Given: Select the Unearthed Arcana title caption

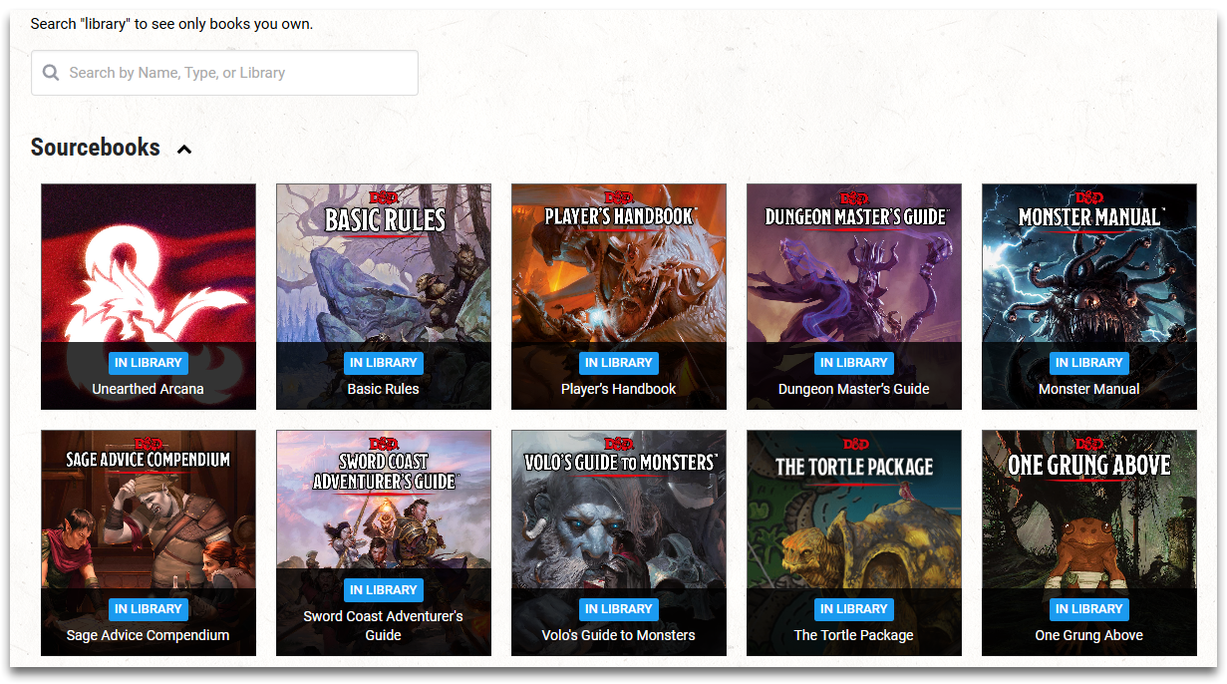Looking at the screenshot, I should (149, 389).
